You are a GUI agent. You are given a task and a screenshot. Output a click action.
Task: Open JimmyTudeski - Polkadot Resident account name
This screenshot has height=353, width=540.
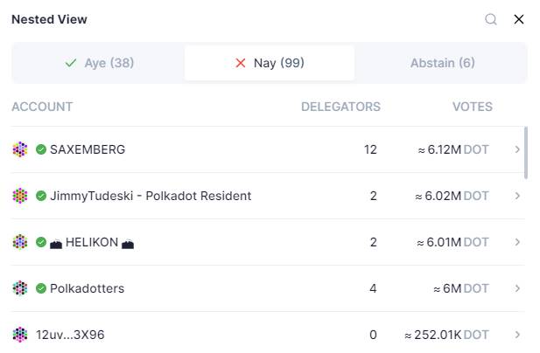click(151, 196)
